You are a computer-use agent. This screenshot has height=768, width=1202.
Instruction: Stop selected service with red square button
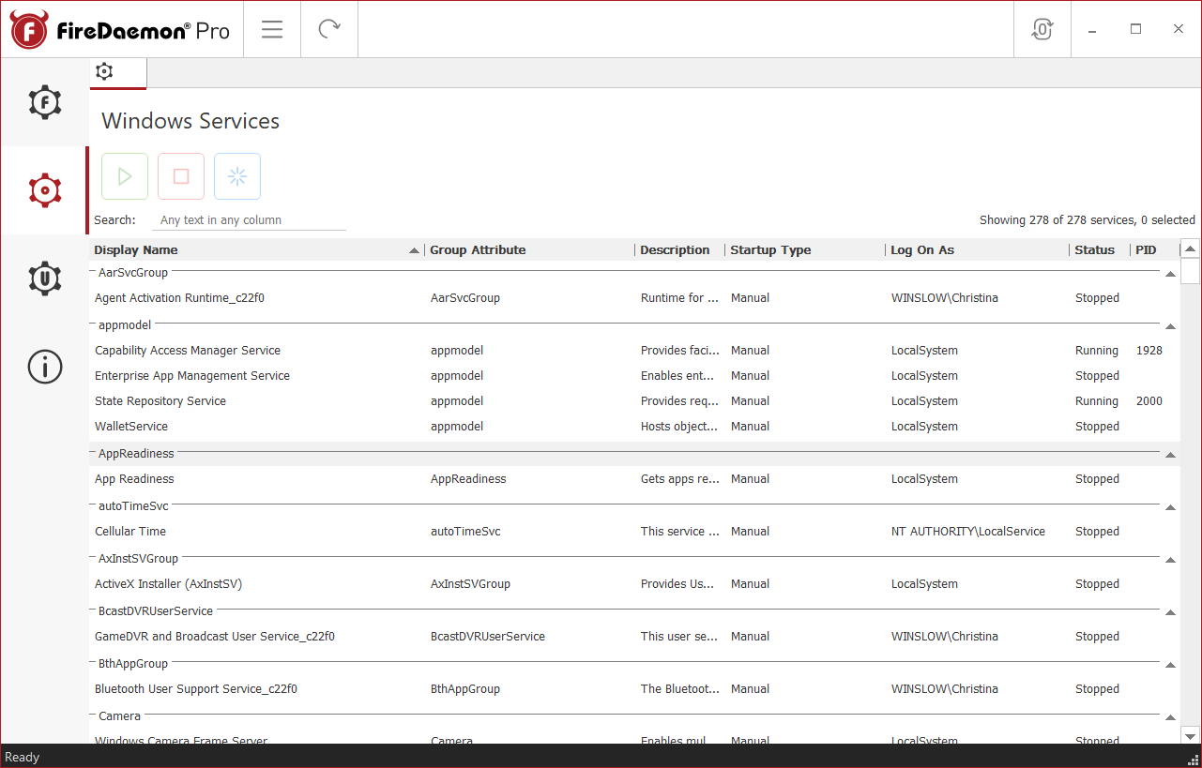[x=181, y=176]
